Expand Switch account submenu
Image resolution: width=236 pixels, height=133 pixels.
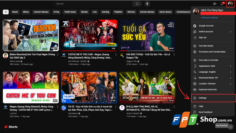click(231, 32)
